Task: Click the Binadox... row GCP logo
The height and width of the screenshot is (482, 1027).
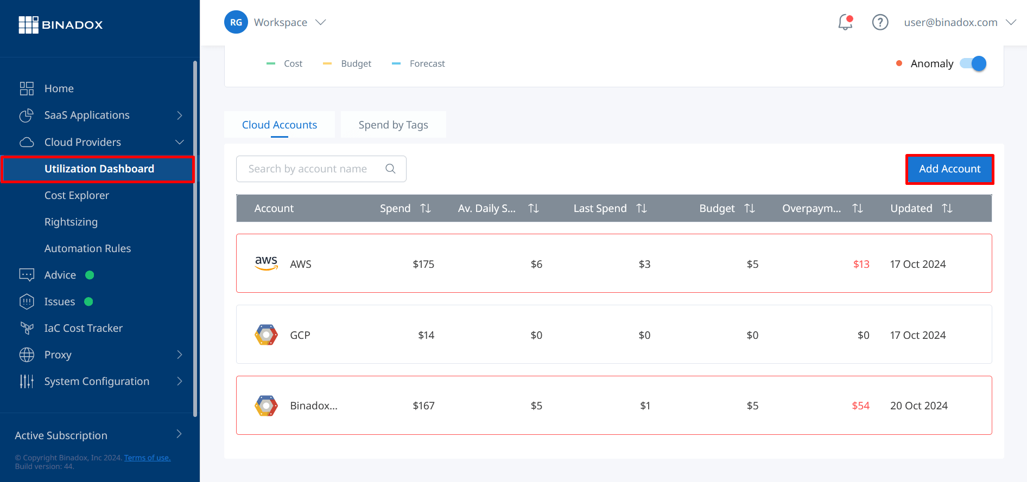Action: click(x=266, y=406)
